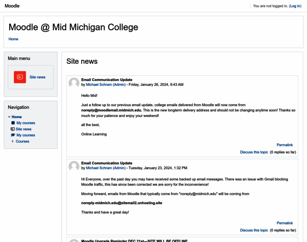
Task: Click the Navigation block heading
Action: 19,107
